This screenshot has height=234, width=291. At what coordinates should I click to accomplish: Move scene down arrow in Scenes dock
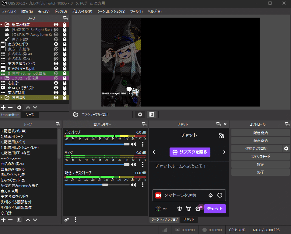tap(35, 220)
